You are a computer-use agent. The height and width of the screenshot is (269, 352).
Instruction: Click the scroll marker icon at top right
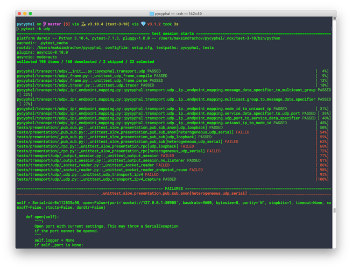tap(334, 19)
